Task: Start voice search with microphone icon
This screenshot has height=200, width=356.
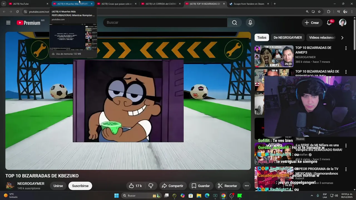Action: pos(250,22)
